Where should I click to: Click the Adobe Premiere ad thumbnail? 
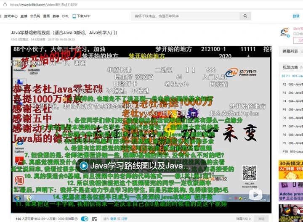pos(291,192)
